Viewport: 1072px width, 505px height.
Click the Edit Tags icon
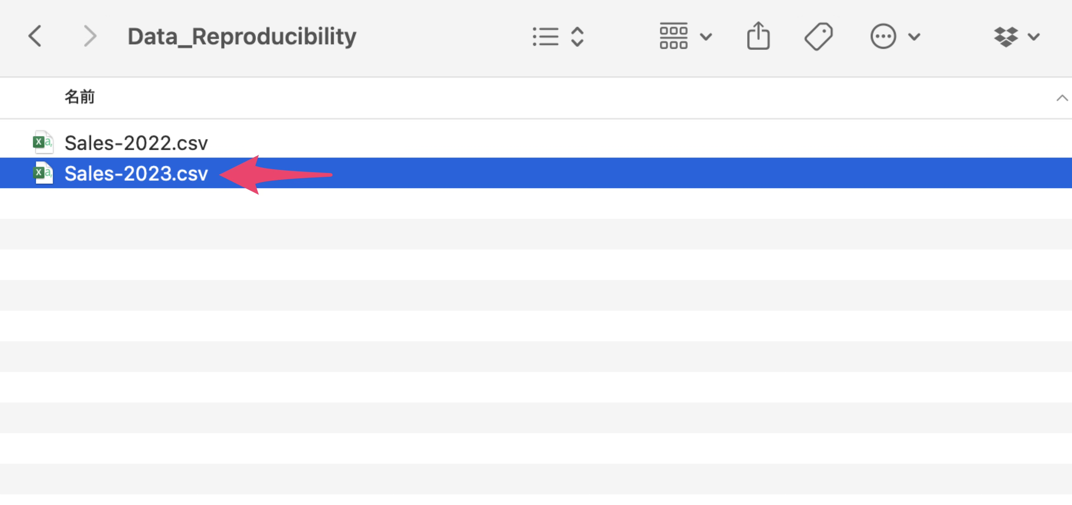click(x=818, y=37)
